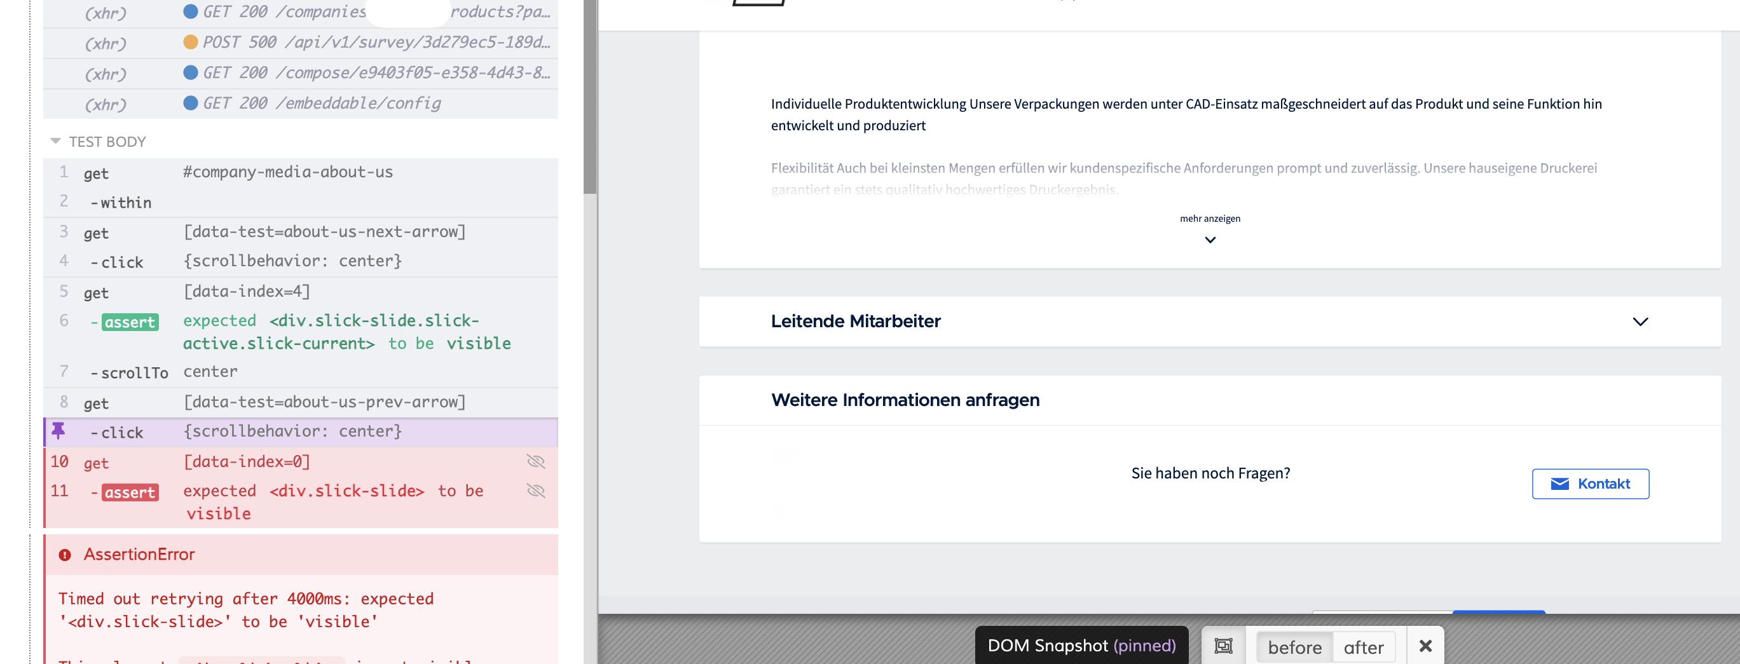The height and width of the screenshot is (664, 1740).
Task: Click the green assert badge on step 6
Action: coord(130,322)
